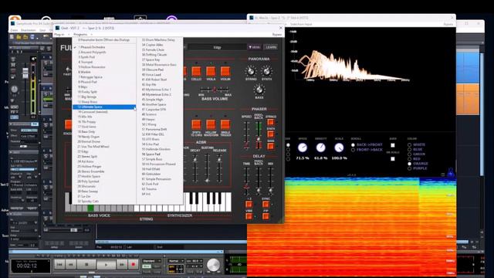Choose preset 64 Init
The width and height of the screenshot is (494, 278).
[160, 194]
